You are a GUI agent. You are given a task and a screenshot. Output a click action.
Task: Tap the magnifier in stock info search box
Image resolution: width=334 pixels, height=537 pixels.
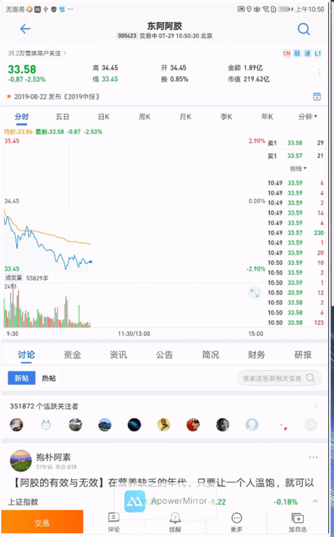(x=310, y=378)
